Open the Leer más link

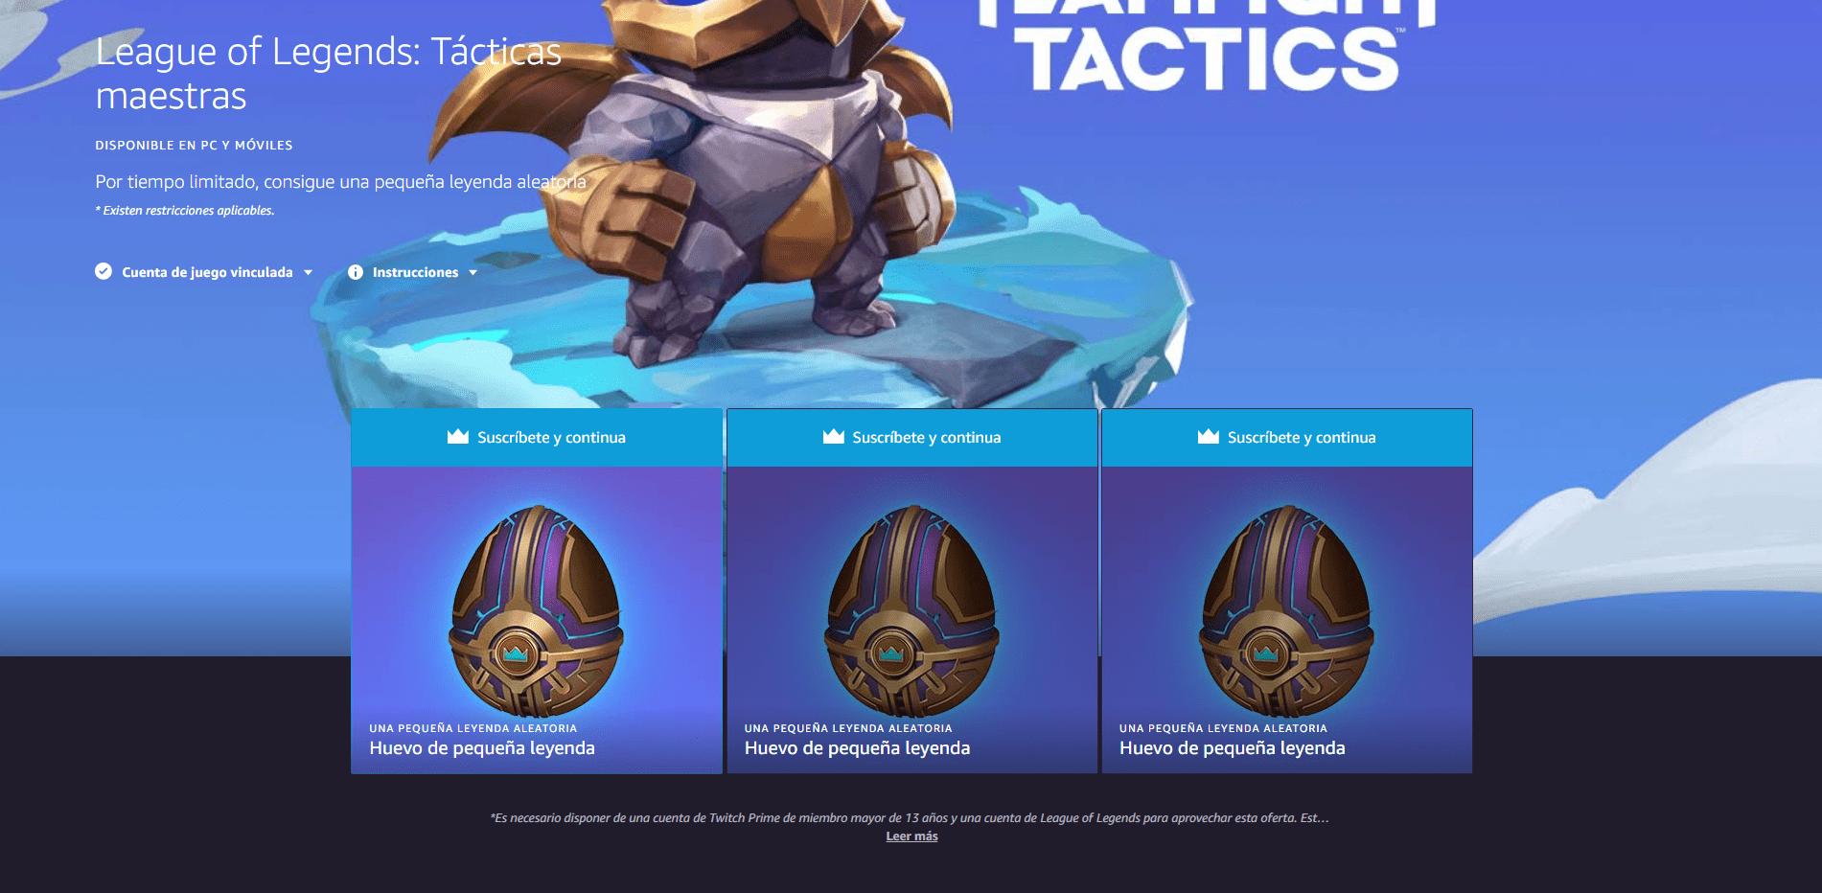pos(911,836)
